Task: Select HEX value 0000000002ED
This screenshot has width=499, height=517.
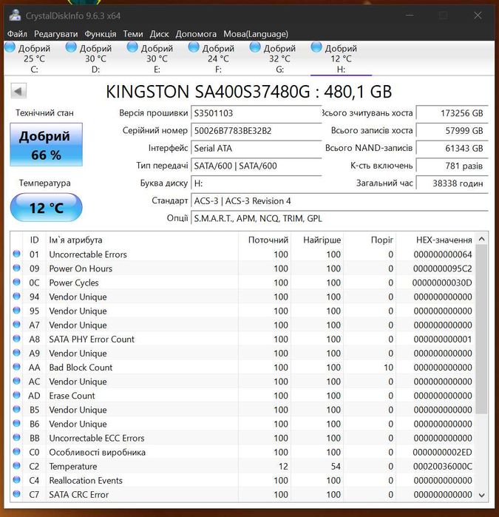Action: coord(442,452)
